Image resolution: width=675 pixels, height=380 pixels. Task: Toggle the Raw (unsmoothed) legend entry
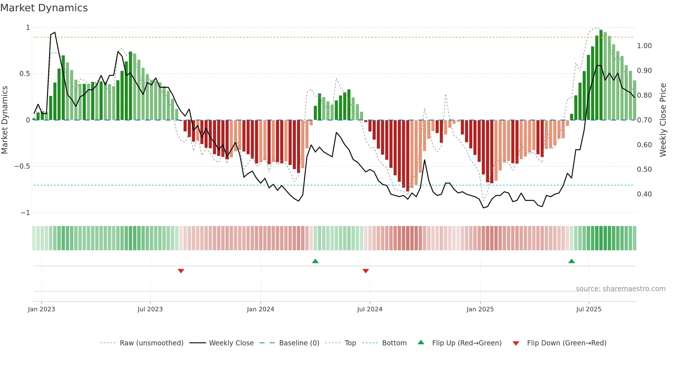141,343
